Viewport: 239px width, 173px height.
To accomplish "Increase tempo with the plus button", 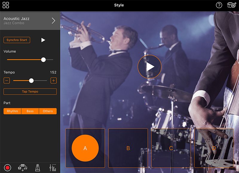I will click(53, 80).
